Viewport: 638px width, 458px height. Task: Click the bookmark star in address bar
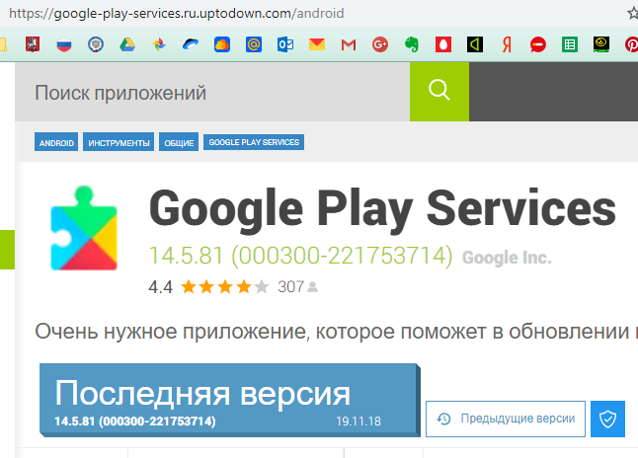coord(633,14)
